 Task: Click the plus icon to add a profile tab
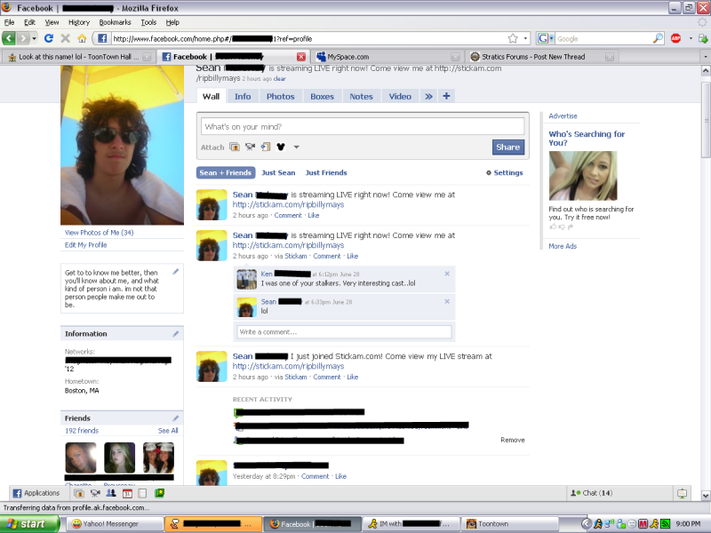click(446, 96)
